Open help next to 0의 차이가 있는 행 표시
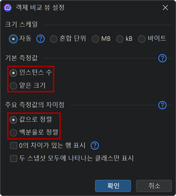176x196 pixels. (x=95, y=146)
